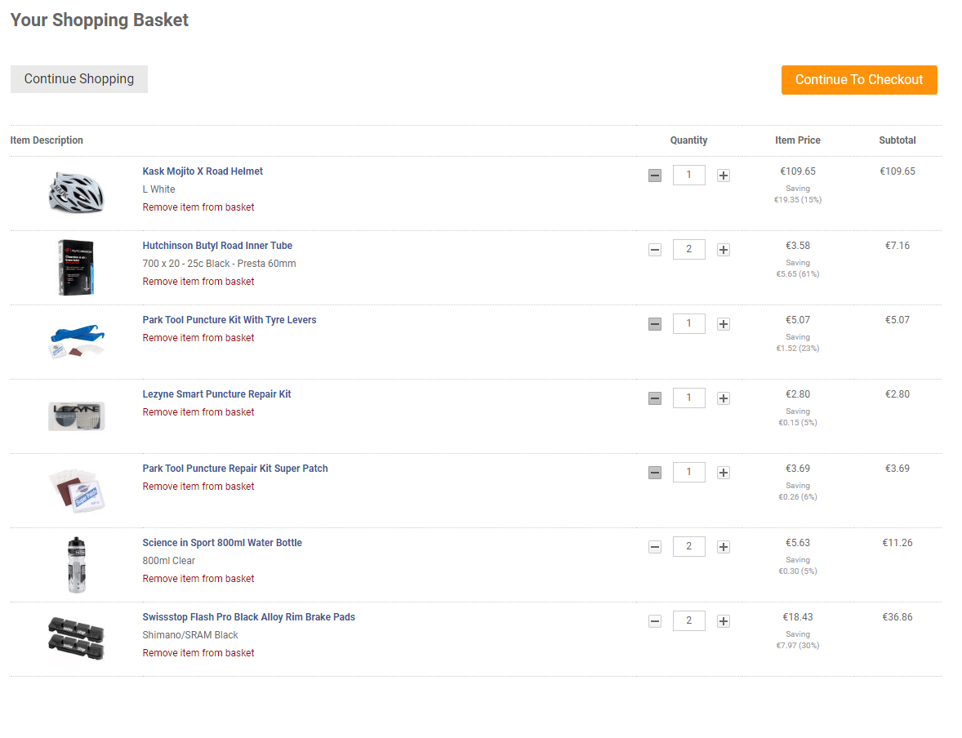962x738 pixels.
Task: Click the €36.86 subtotal value
Action: tap(897, 616)
